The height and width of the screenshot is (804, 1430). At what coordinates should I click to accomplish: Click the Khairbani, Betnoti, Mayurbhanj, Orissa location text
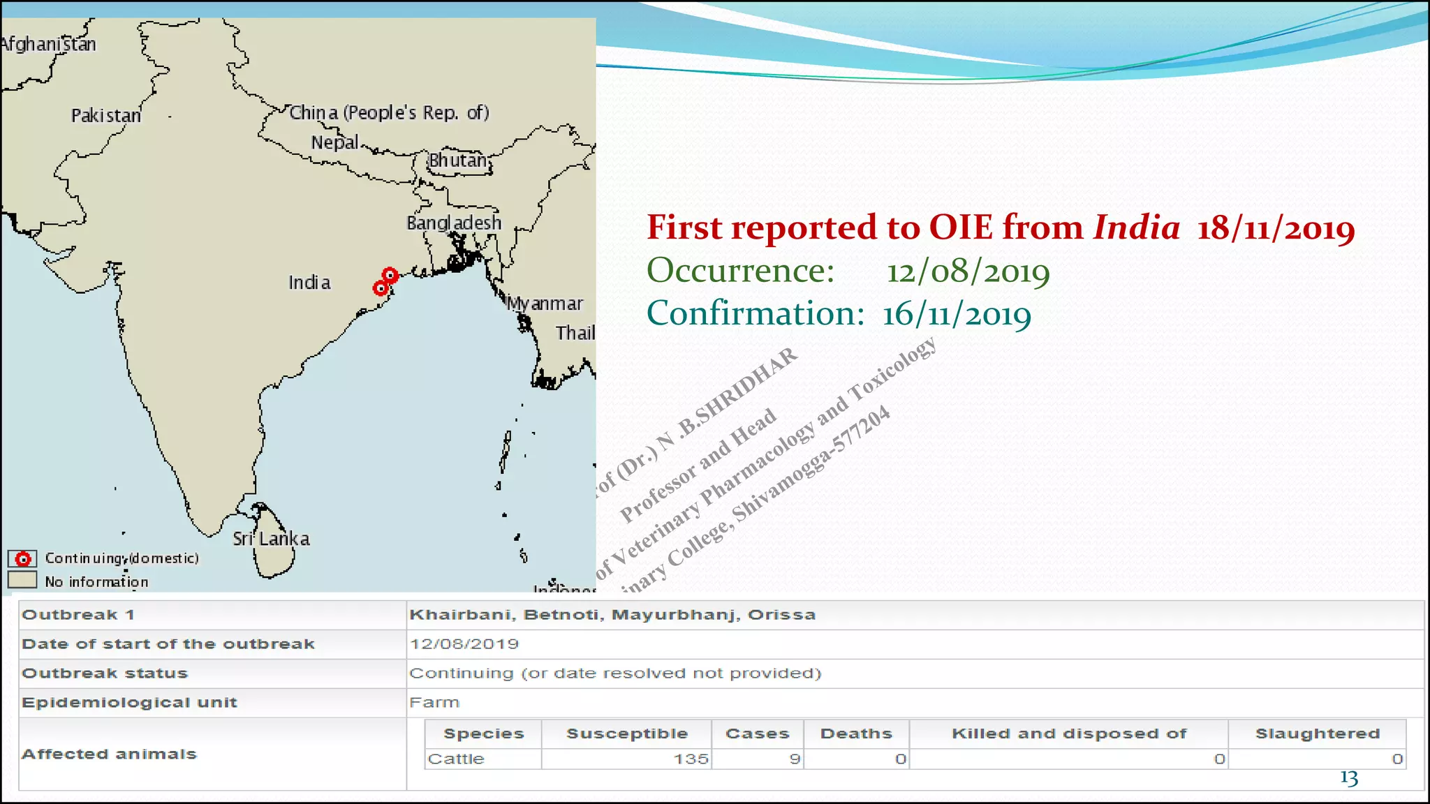612,615
